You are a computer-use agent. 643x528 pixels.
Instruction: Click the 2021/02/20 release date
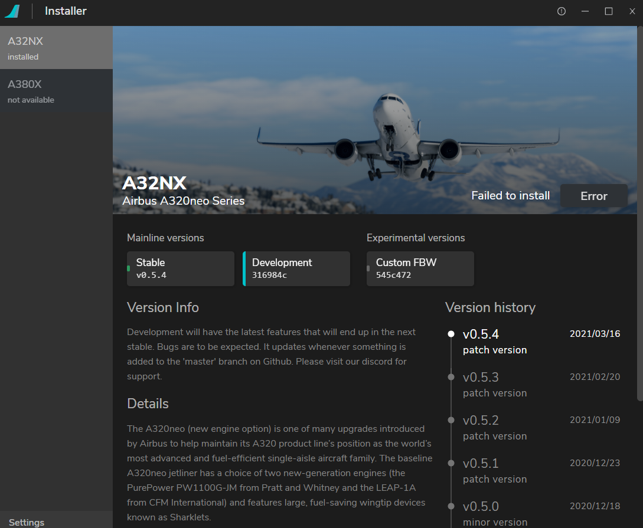(x=595, y=377)
